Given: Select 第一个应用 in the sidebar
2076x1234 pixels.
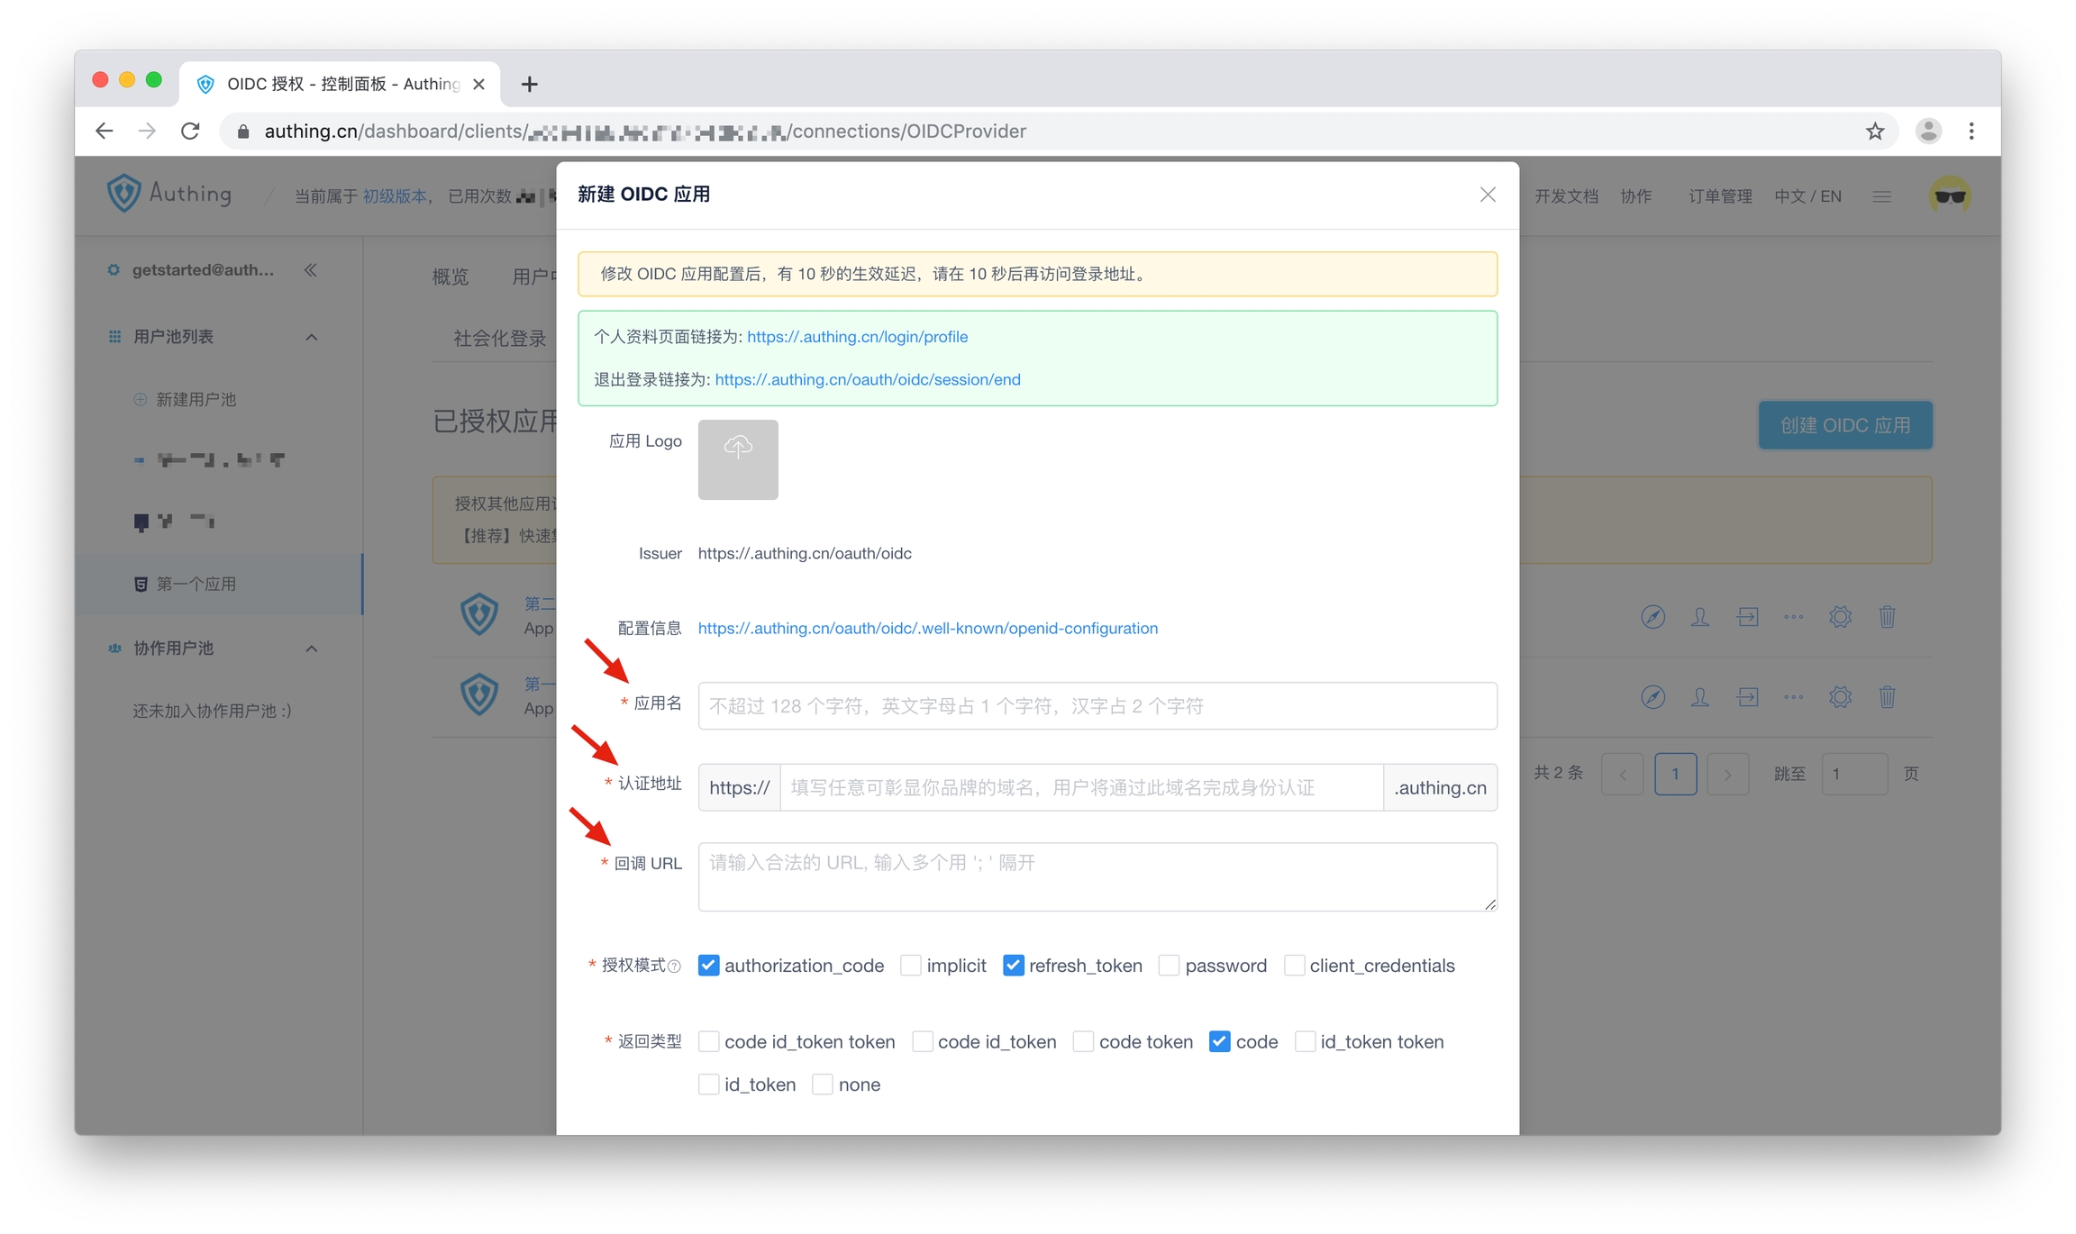Looking at the screenshot, I should [196, 584].
